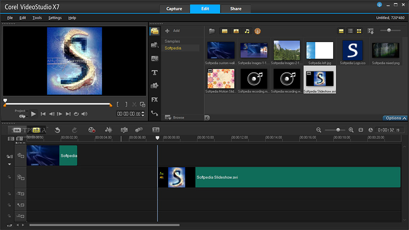The width and height of the screenshot is (409, 230).
Task: Click the Add folder button
Action: pos(173,31)
